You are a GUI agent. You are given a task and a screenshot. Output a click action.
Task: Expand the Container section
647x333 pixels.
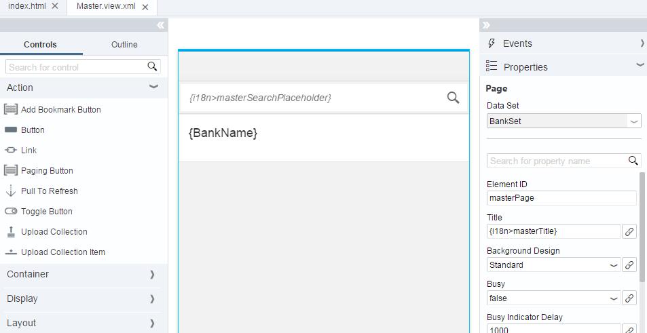tap(152, 275)
